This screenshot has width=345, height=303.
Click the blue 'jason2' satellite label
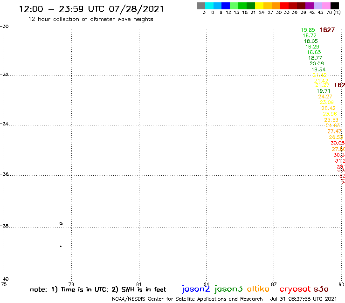pyautogui.click(x=196, y=289)
